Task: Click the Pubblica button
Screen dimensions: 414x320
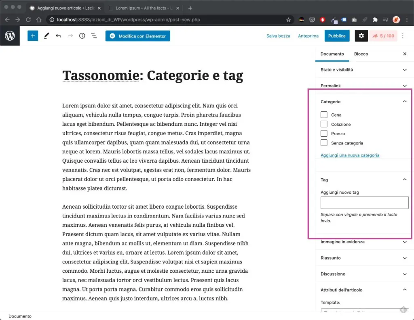Action: pyautogui.click(x=337, y=36)
